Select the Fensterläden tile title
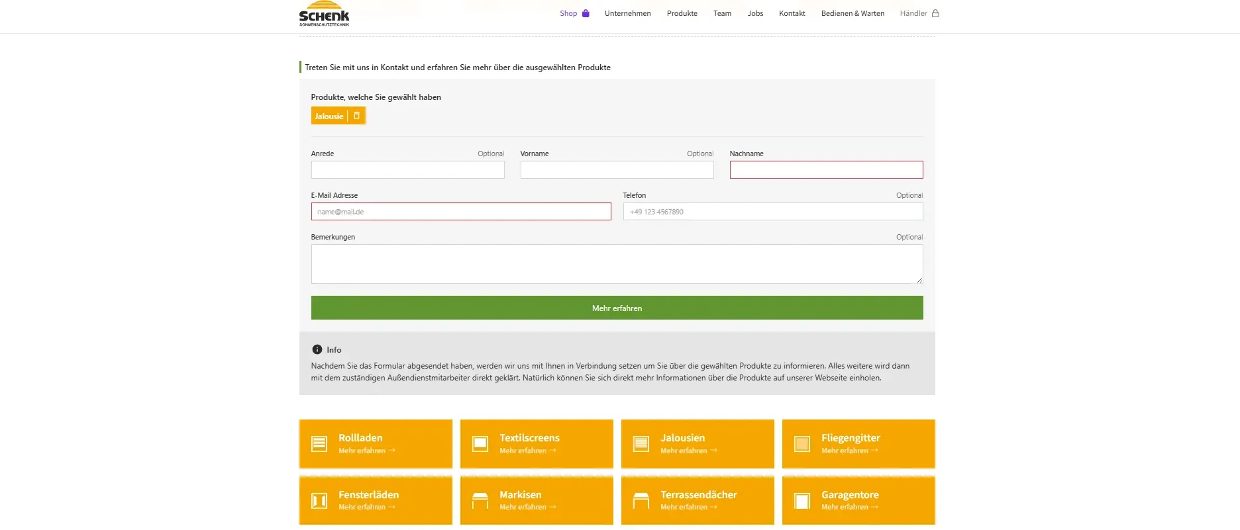The image size is (1240, 530). (368, 494)
